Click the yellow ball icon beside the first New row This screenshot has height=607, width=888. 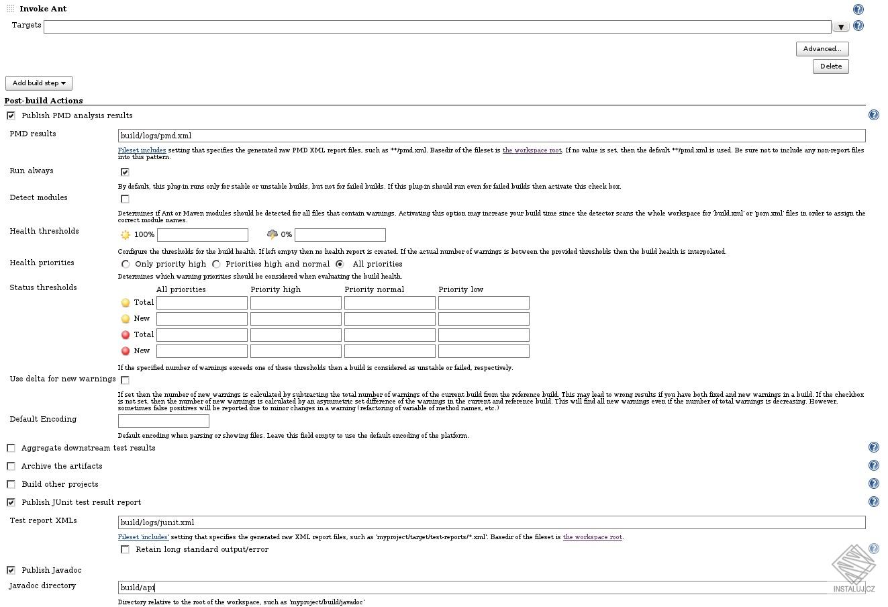point(126,319)
